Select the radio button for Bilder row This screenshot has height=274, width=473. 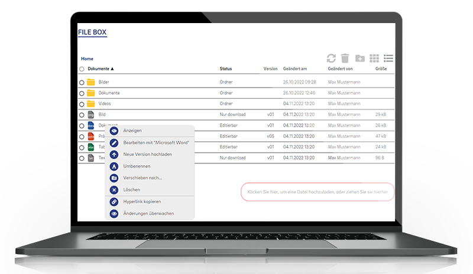82,82
